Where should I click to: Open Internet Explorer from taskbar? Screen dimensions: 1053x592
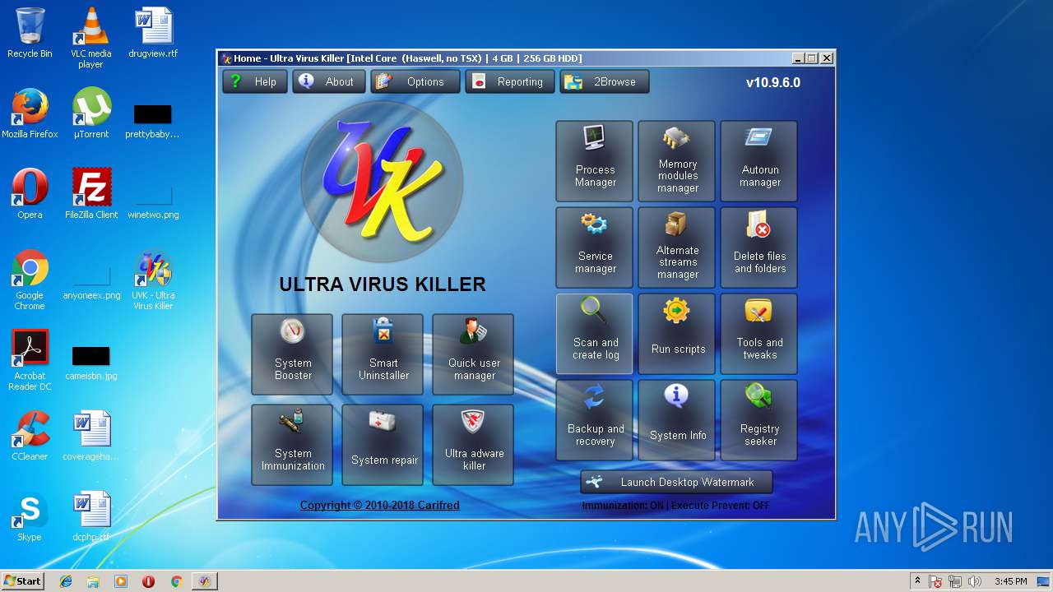click(x=66, y=581)
